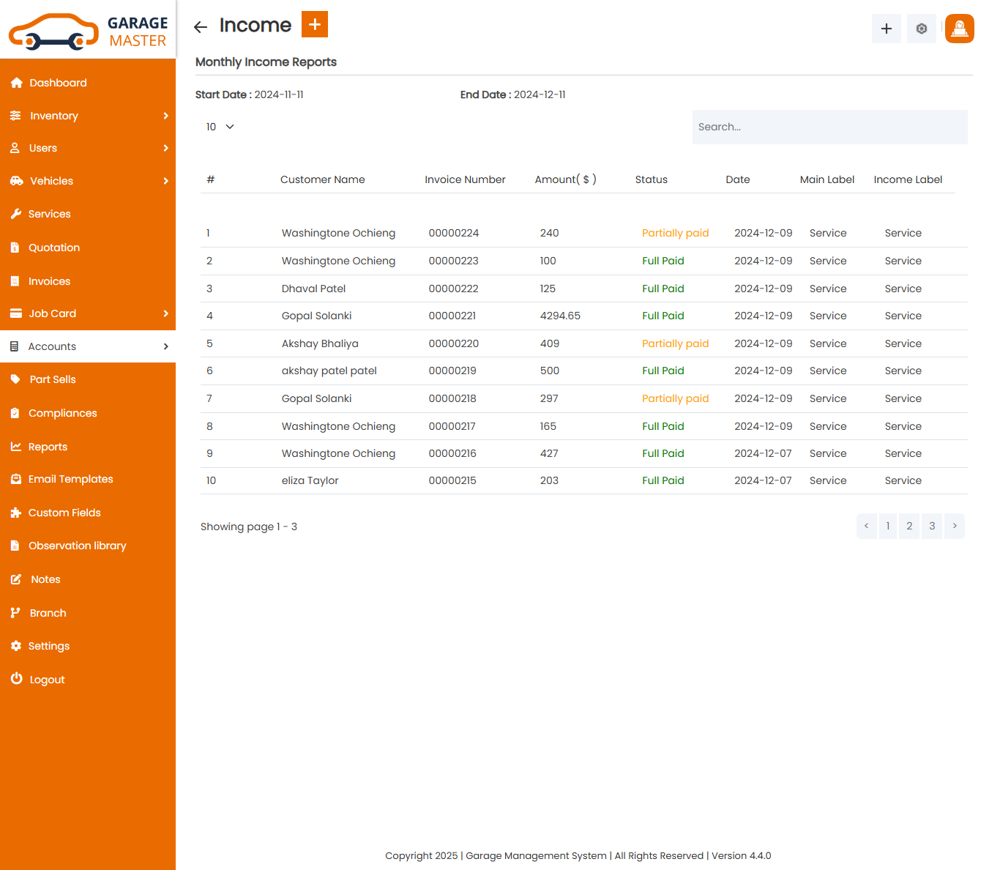Expand the Vehicles submenu chevron
1000x870 pixels.
pos(166,181)
